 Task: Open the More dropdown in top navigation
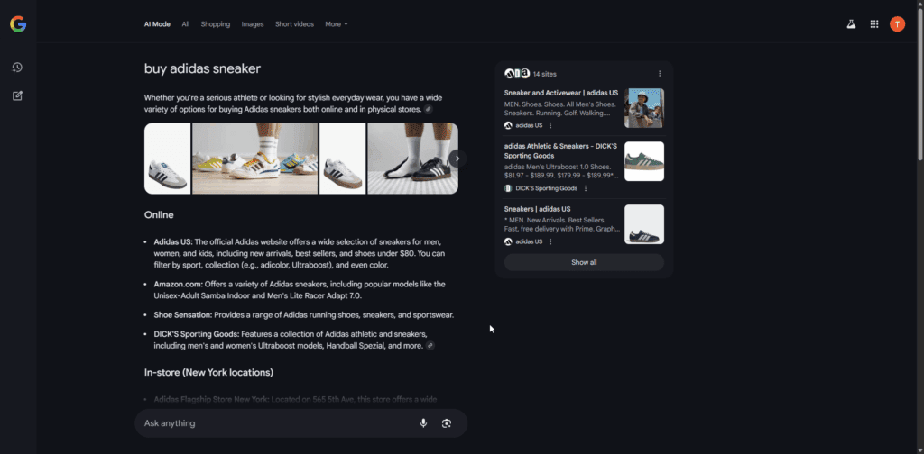point(337,24)
